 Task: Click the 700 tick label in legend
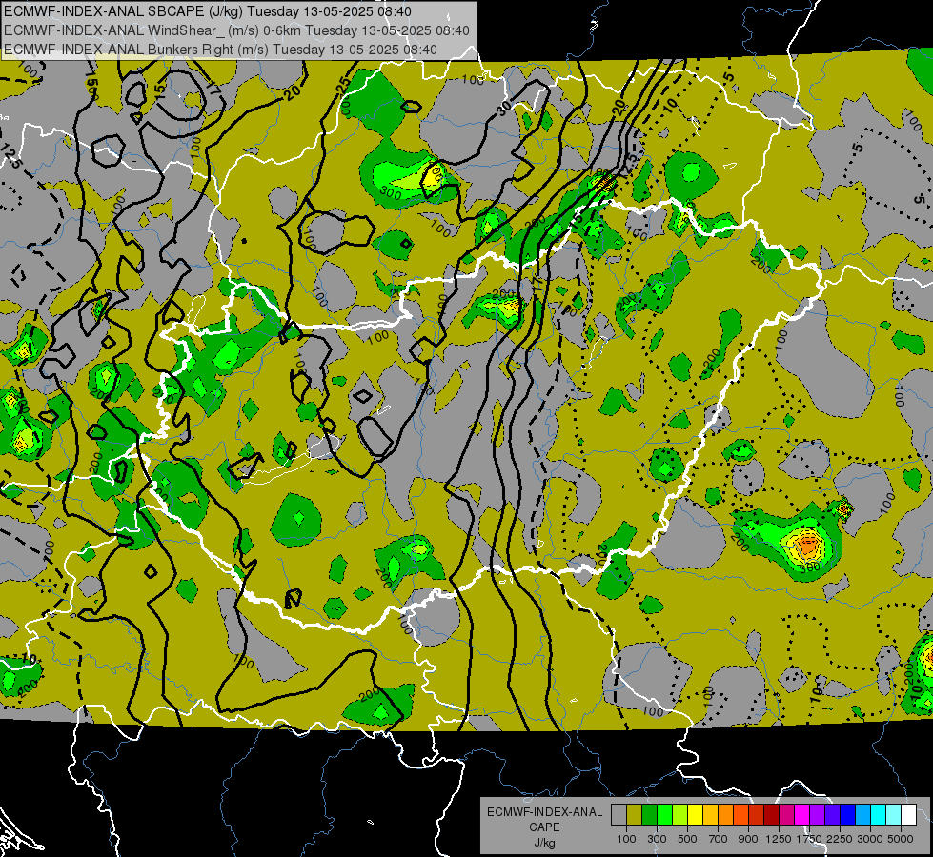click(719, 839)
